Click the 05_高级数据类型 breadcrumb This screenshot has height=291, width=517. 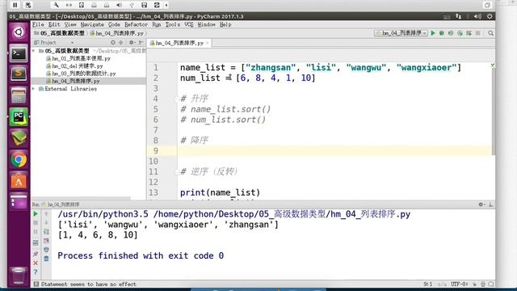60,33
